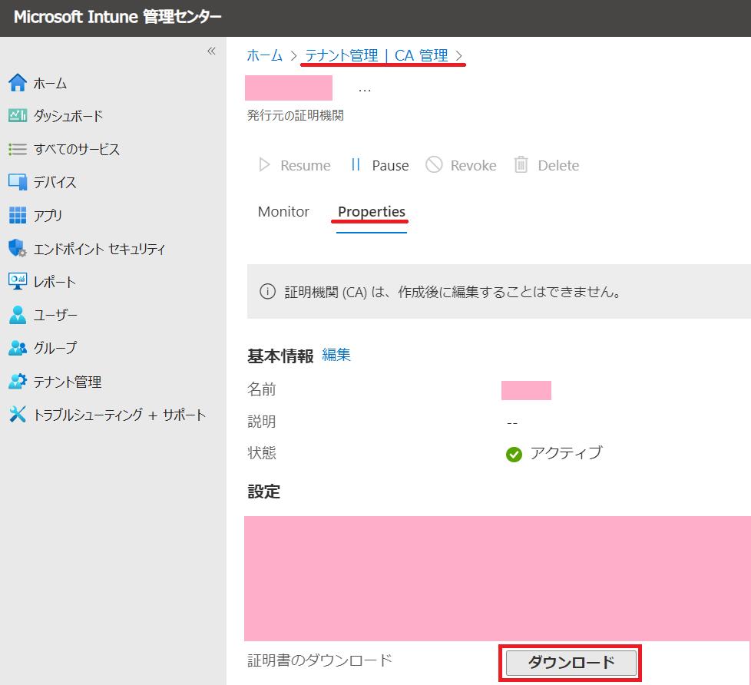This screenshot has width=751, height=685.
Task: Click the ホーム label in sidebar
Action: (50, 84)
